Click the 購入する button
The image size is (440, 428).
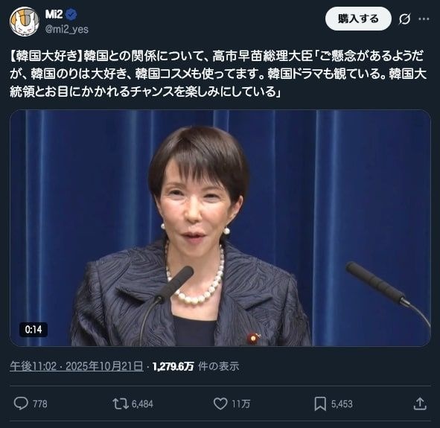tap(358, 19)
